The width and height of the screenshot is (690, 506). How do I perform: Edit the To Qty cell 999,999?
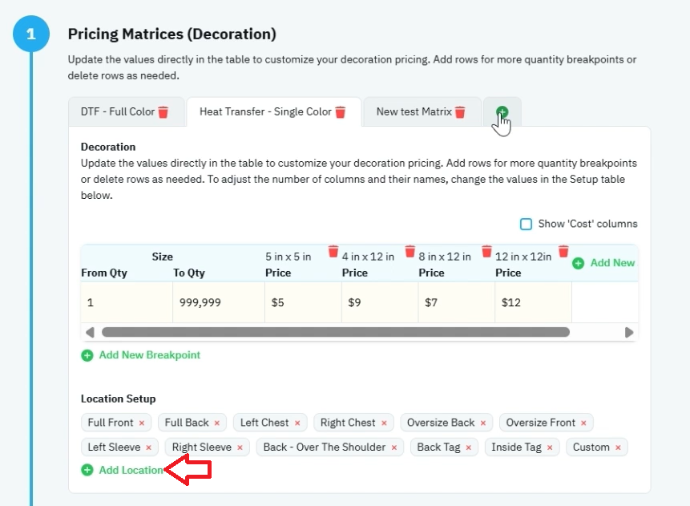[219, 302]
